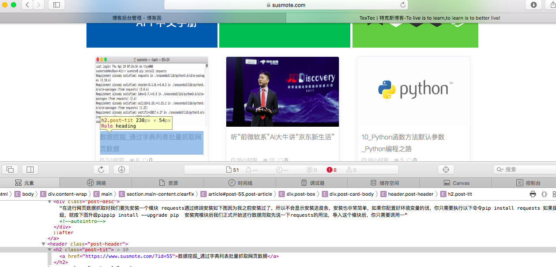The image size is (556, 267).
Task: Switch to the 调试器 Debugger tab
Action: (312, 183)
